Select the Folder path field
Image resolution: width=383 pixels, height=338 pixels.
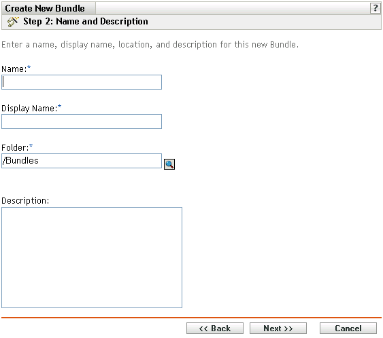82,161
